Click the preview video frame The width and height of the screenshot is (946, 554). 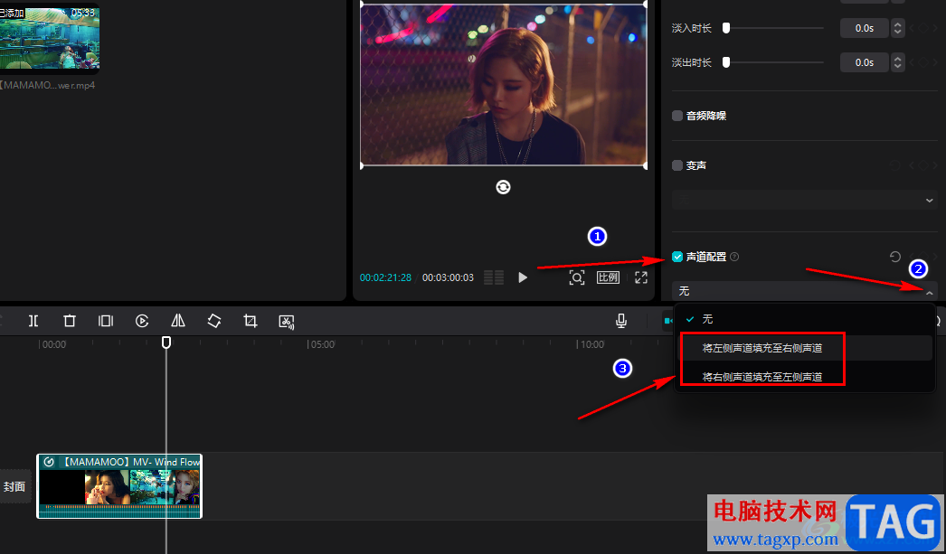[503, 83]
